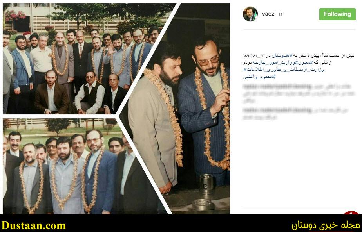Open vaezi_ir username in the caption
The height and width of the screenshot is (232, 362).
253,56
